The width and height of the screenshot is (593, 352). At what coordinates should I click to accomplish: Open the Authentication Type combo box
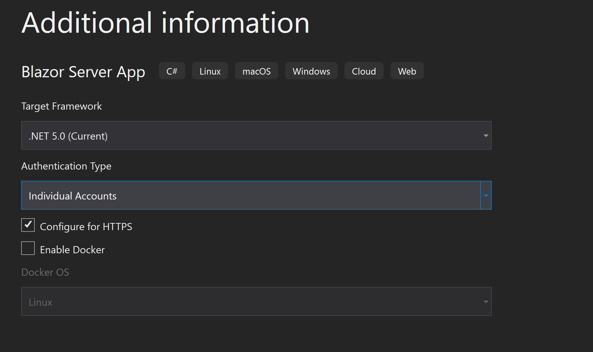point(256,195)
